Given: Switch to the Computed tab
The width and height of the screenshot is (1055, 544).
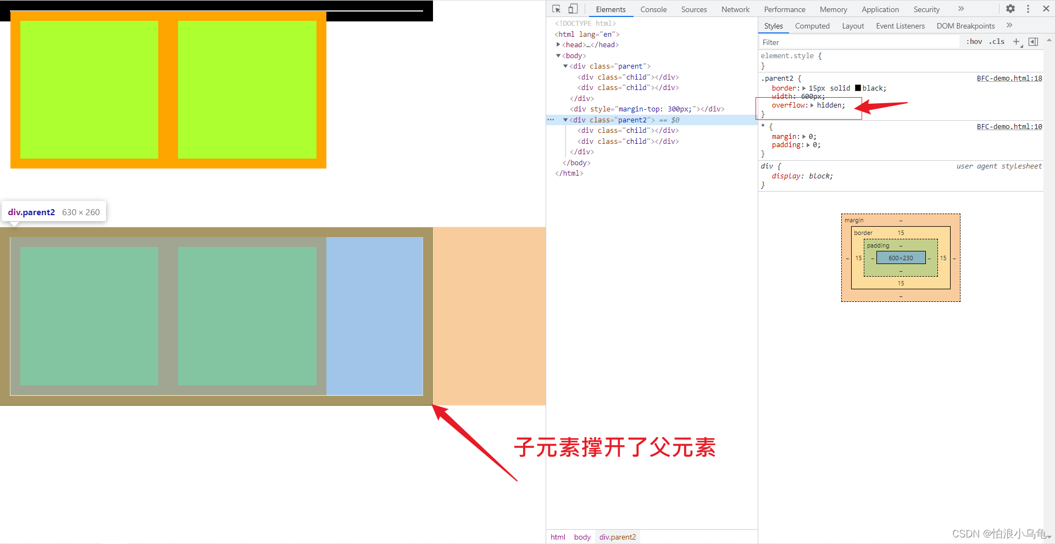Looking at the screenshot, I should coord(812,25).
